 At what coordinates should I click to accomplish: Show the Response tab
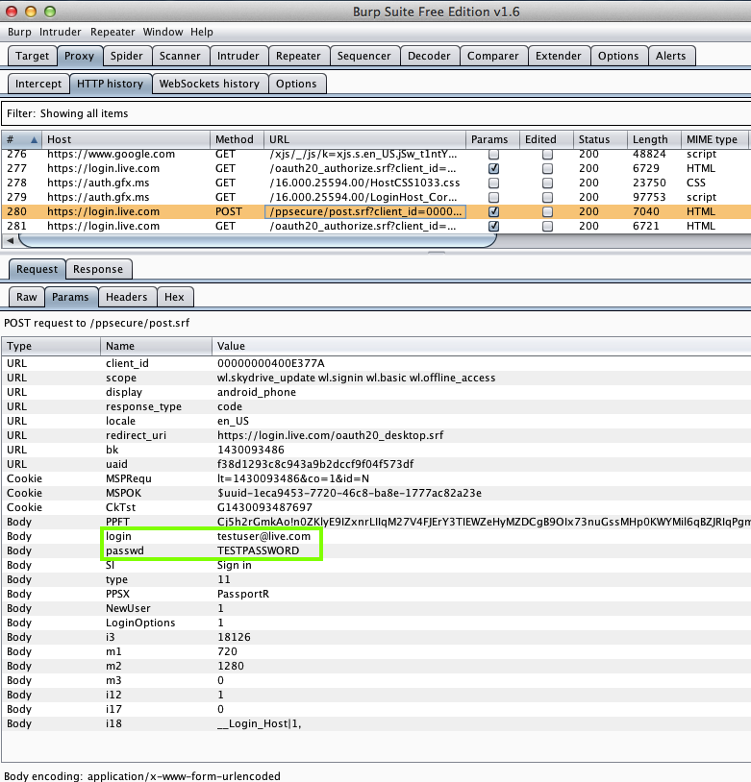click(97, 269)
